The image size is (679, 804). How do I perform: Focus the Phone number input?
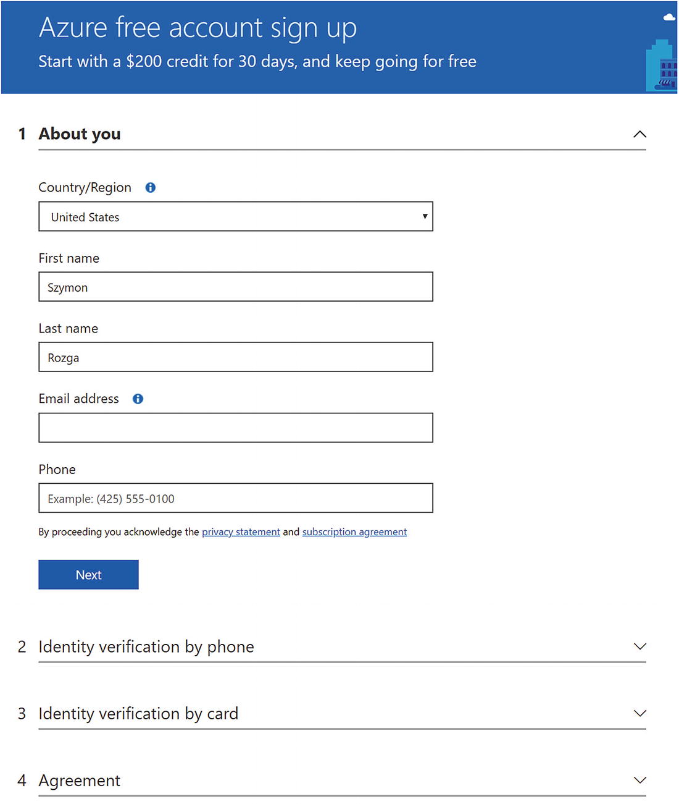[x=236, y=498]
